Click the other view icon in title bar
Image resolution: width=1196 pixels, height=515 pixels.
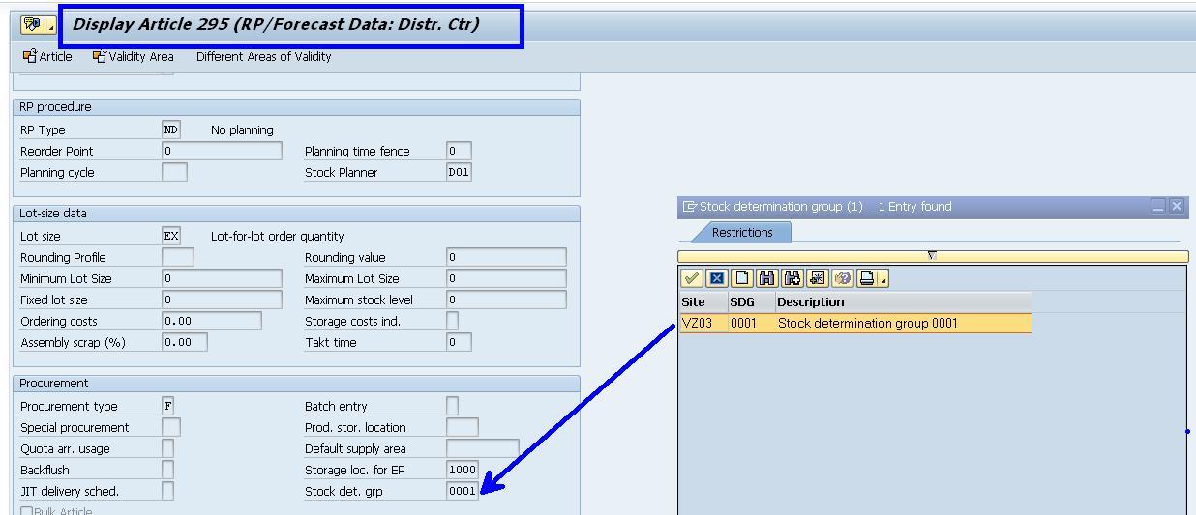[35, 25]
